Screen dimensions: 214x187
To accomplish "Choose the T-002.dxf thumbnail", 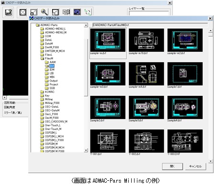I will click(146, 141).
